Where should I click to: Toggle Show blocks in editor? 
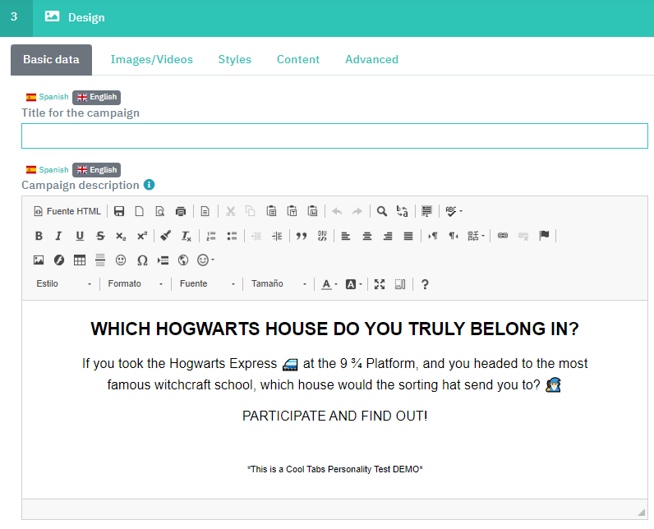tap(399, 284)
